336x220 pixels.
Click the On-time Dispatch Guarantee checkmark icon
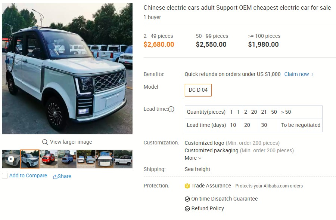(x=187, y=199)
